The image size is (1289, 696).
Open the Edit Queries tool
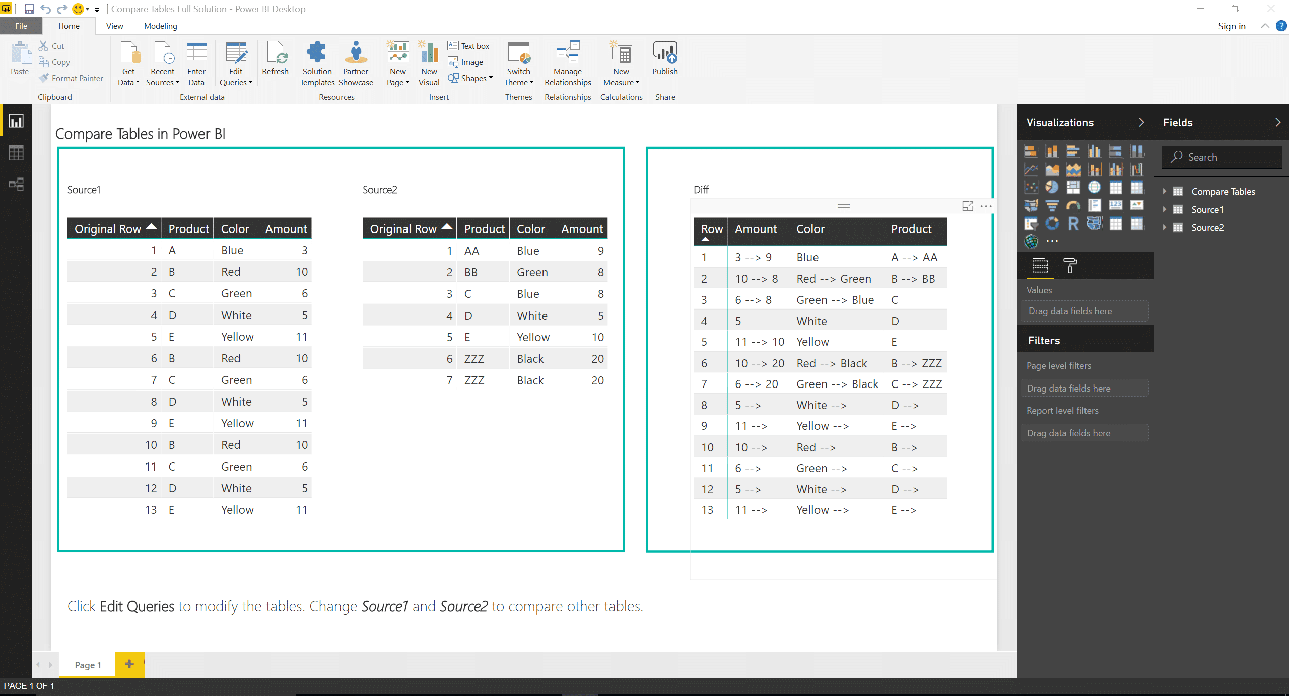pyautogui.click(x=236, y=63)
